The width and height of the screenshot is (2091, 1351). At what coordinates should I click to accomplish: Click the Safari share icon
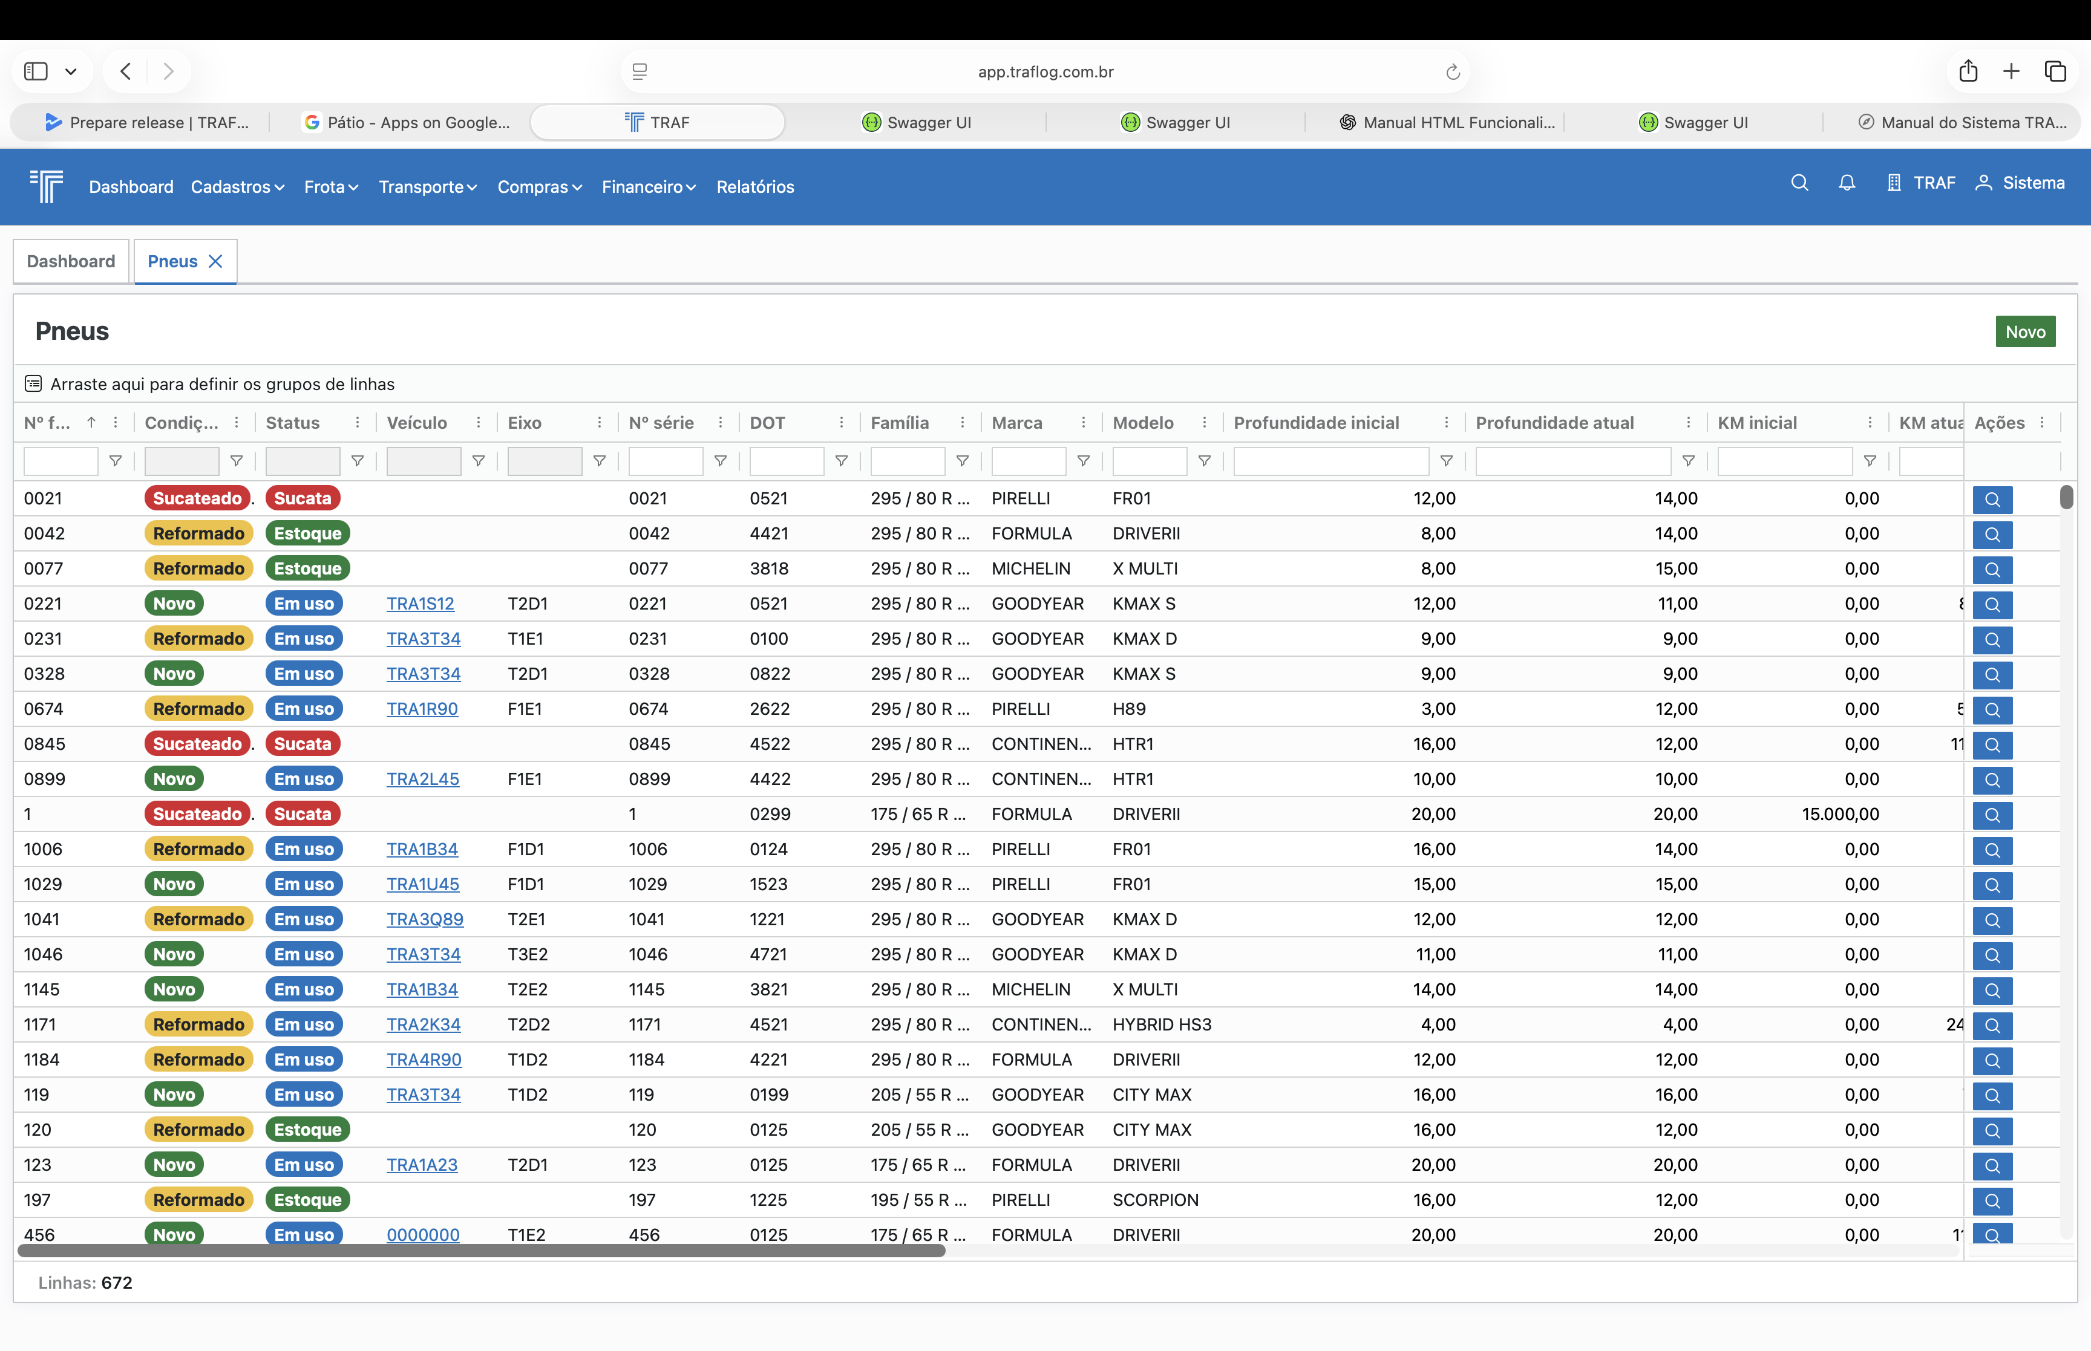coord(1968,71)
